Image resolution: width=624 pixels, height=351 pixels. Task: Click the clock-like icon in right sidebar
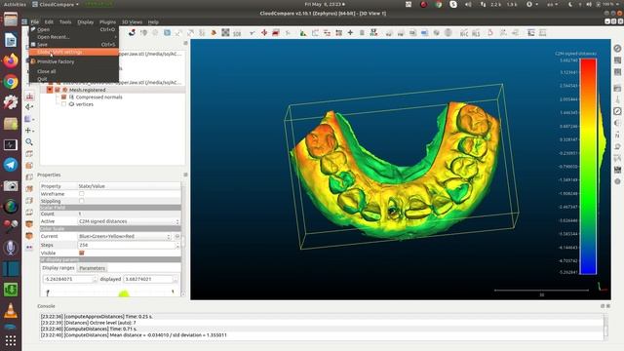click(x=617, y=111)
